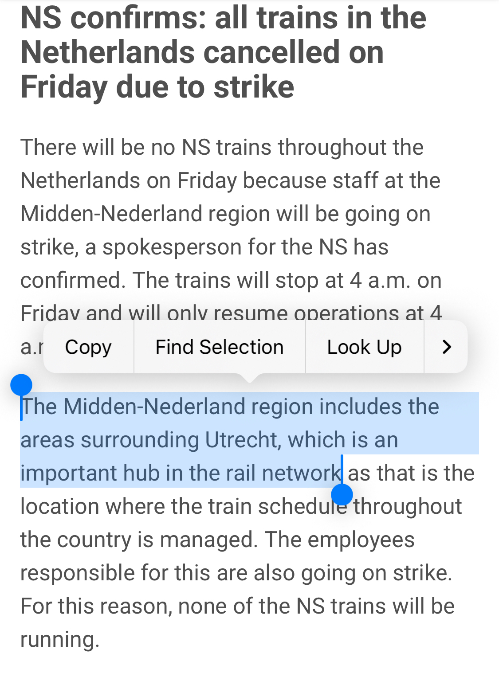Viewport: 499px width, 673px height.
Task: Click the word "strike" in the headline
Action: (x=254, y=87)
